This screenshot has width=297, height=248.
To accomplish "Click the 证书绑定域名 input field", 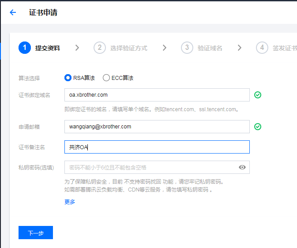I will (157, 95).
